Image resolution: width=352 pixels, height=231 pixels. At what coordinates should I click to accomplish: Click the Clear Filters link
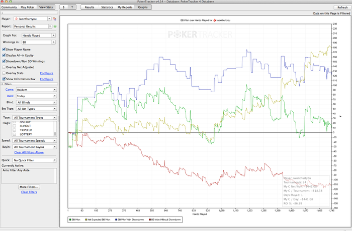click(29, 192)
